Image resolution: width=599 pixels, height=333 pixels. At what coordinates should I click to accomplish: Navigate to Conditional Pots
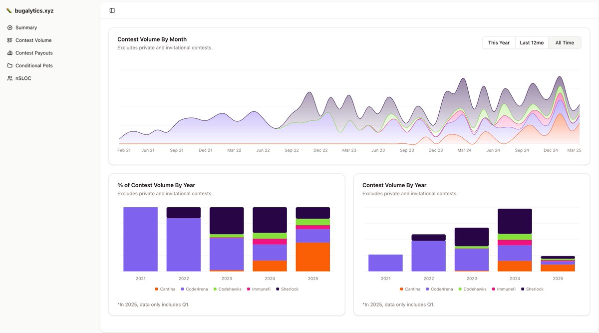coord(34,66)
